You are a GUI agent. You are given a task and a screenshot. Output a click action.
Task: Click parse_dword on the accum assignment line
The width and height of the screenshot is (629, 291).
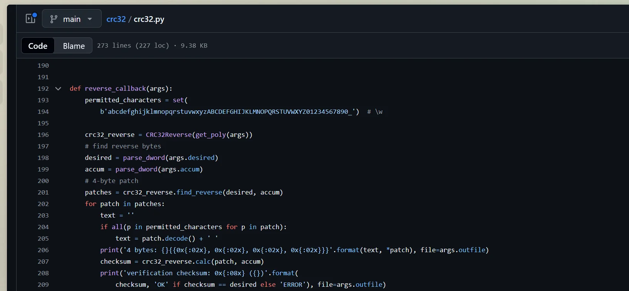tap(136, 170)
